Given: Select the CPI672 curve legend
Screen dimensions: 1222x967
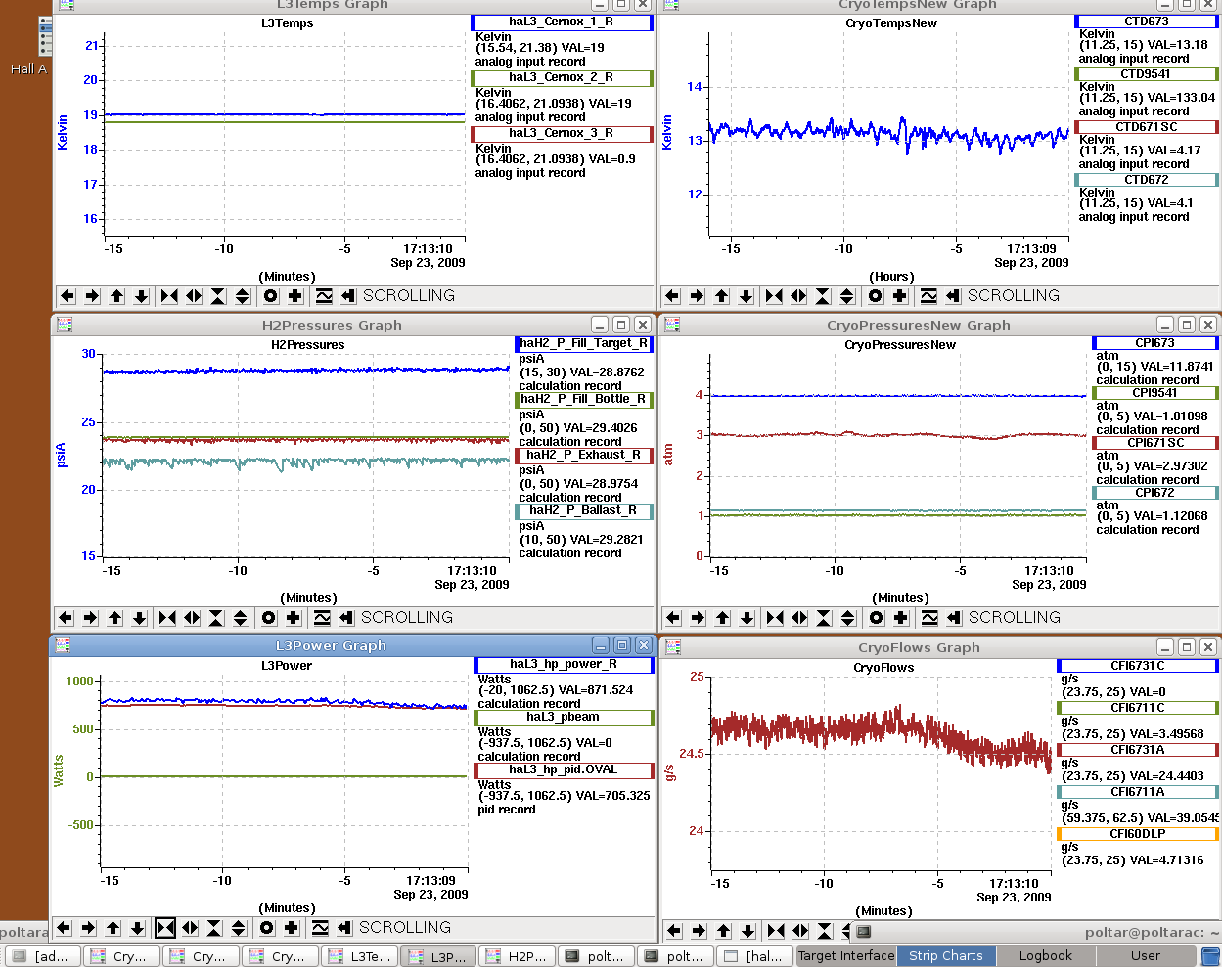Looking at the screenshot, I should (x=1155, y=493).
